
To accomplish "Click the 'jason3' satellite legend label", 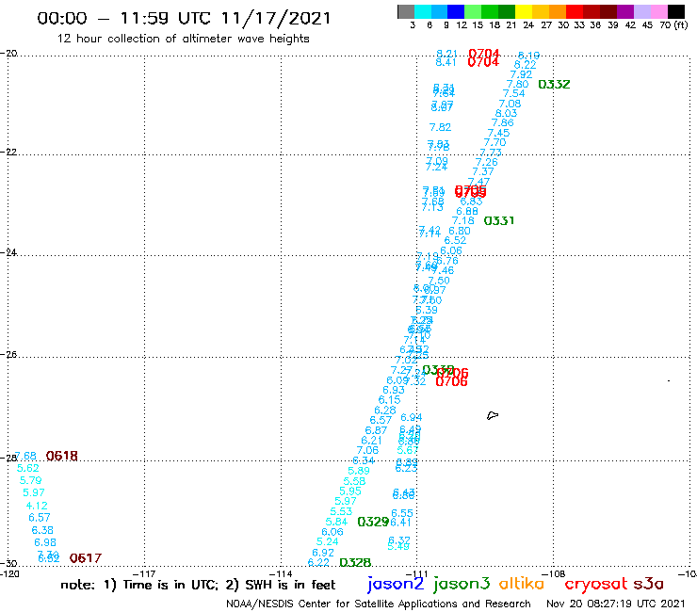I will (x=462, y=584).
